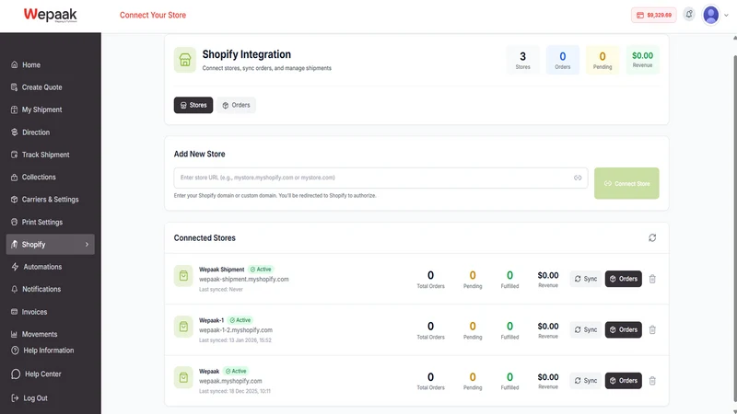This screenshot has height=414, width=737.
Task: Sync the Wepaak-1 store
Action: tap(586, 329)
